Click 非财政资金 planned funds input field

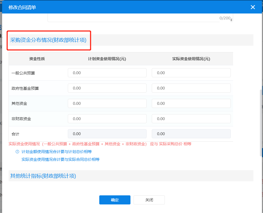click(x=107, y=119)
